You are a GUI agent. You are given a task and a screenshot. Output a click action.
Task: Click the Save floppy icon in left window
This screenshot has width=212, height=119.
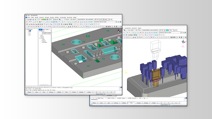click(31, 20)
